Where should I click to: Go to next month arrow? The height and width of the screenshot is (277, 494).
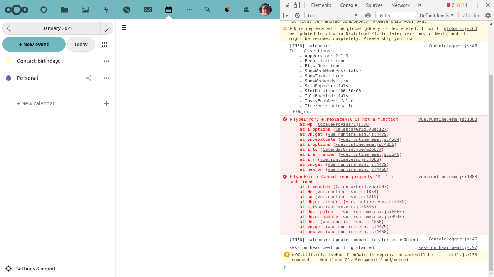click(107, 28)
